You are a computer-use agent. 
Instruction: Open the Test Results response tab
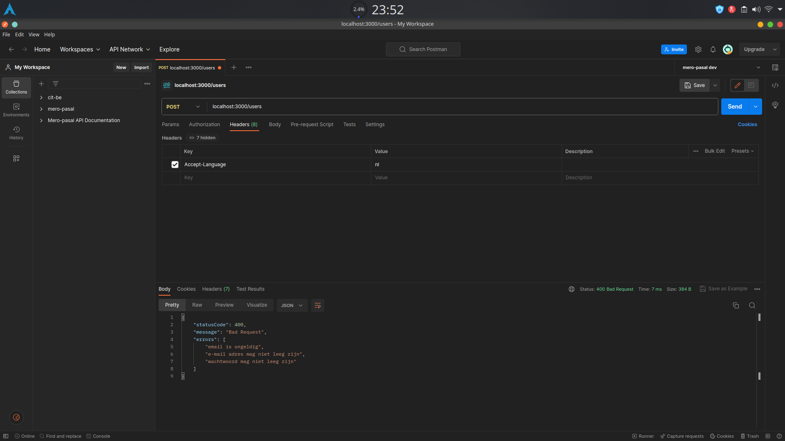pos(250,289)
